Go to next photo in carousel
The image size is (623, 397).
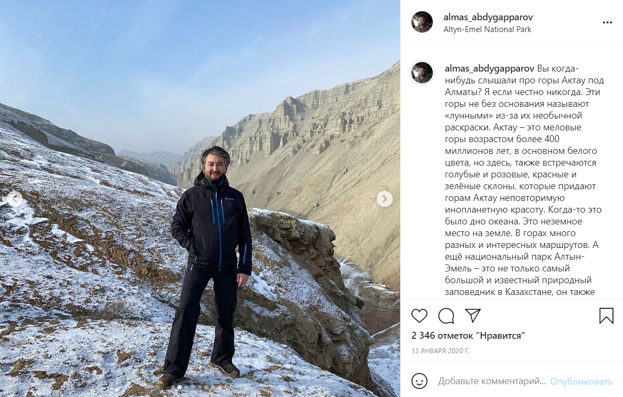point(384,199)
